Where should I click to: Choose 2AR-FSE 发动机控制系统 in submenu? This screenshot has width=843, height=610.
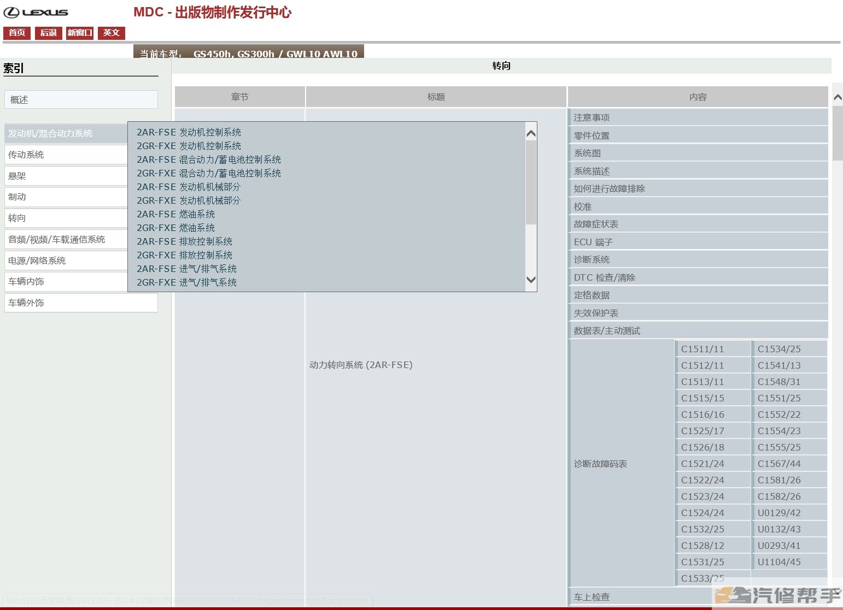coord(189,132)
